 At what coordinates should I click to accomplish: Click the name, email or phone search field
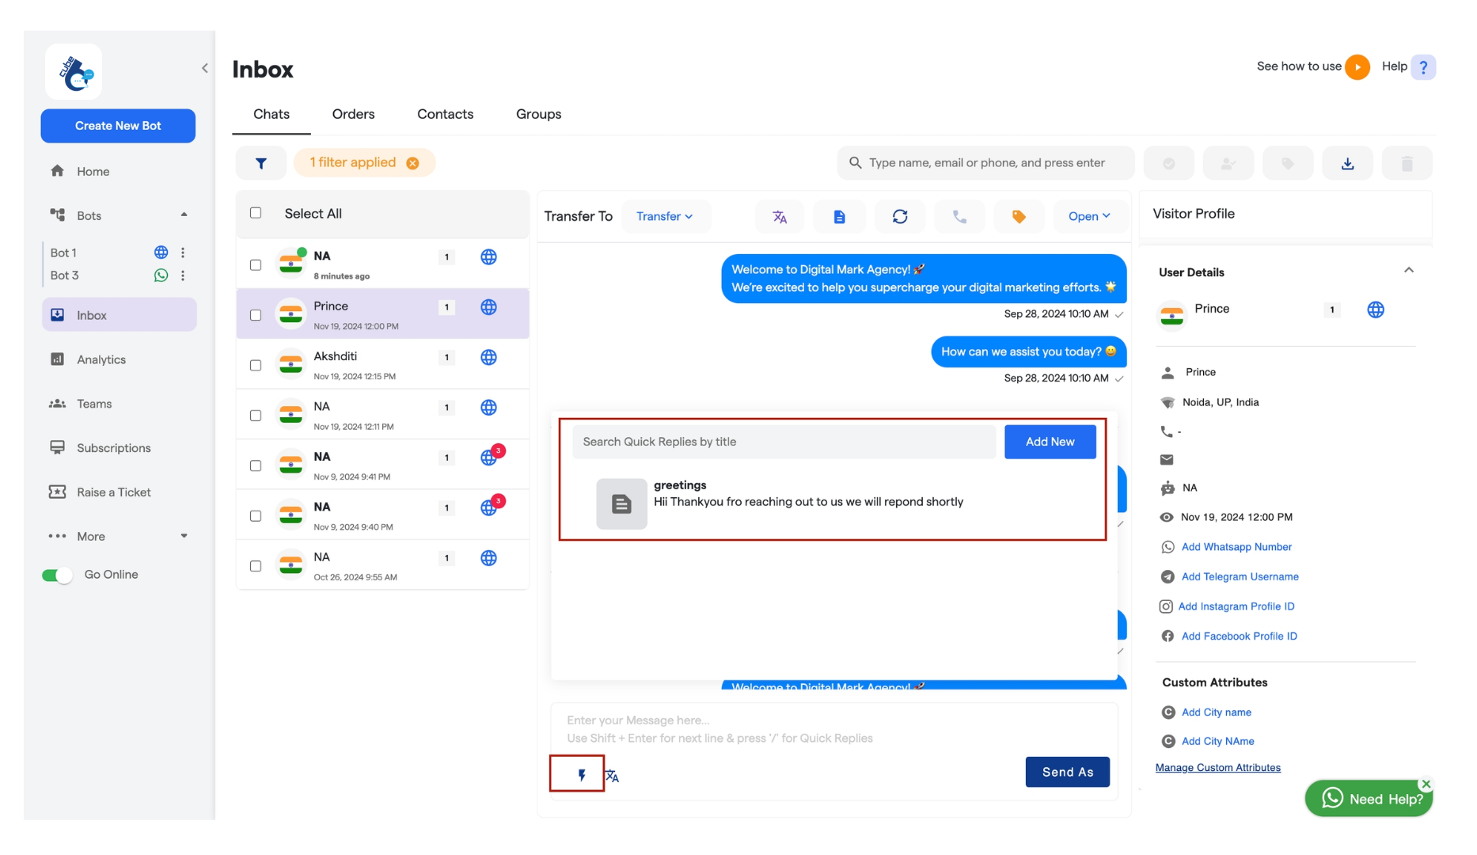click(985, 163)
